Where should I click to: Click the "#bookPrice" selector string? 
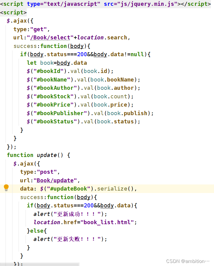click(x=54, y=105)
